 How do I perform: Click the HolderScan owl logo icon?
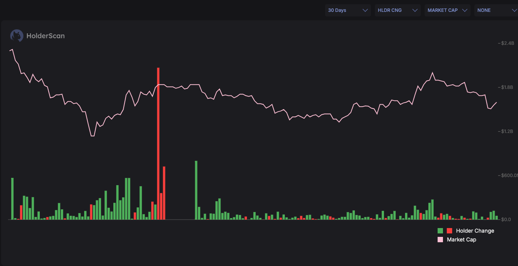(16, 35)
